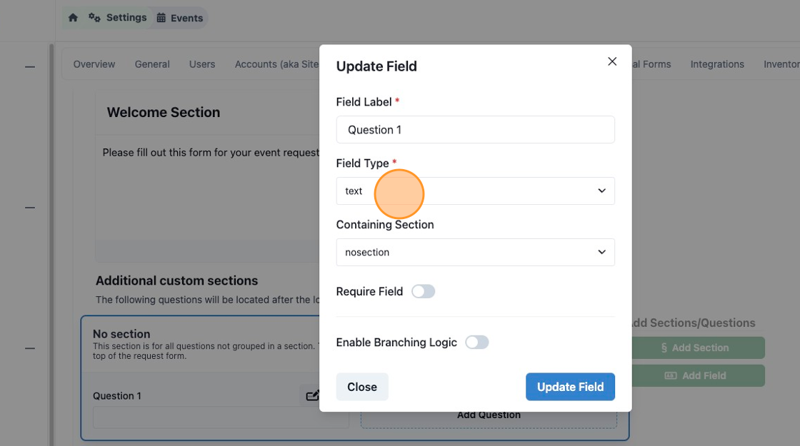Click the field icon on Add Field

pos(671,375)
